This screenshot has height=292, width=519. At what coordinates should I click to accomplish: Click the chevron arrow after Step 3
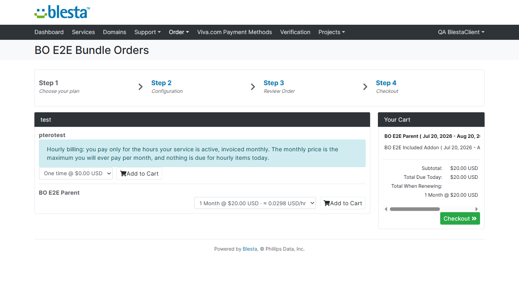[x=365, y=87]
